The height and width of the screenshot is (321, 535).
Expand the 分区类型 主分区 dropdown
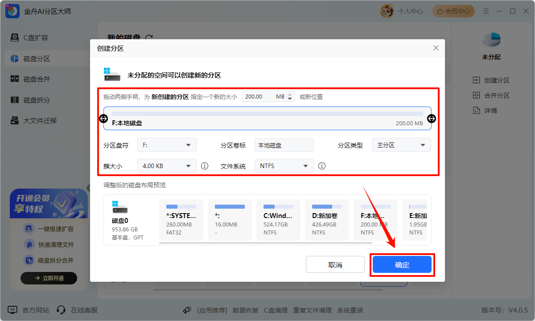click(x=401, y=144)
